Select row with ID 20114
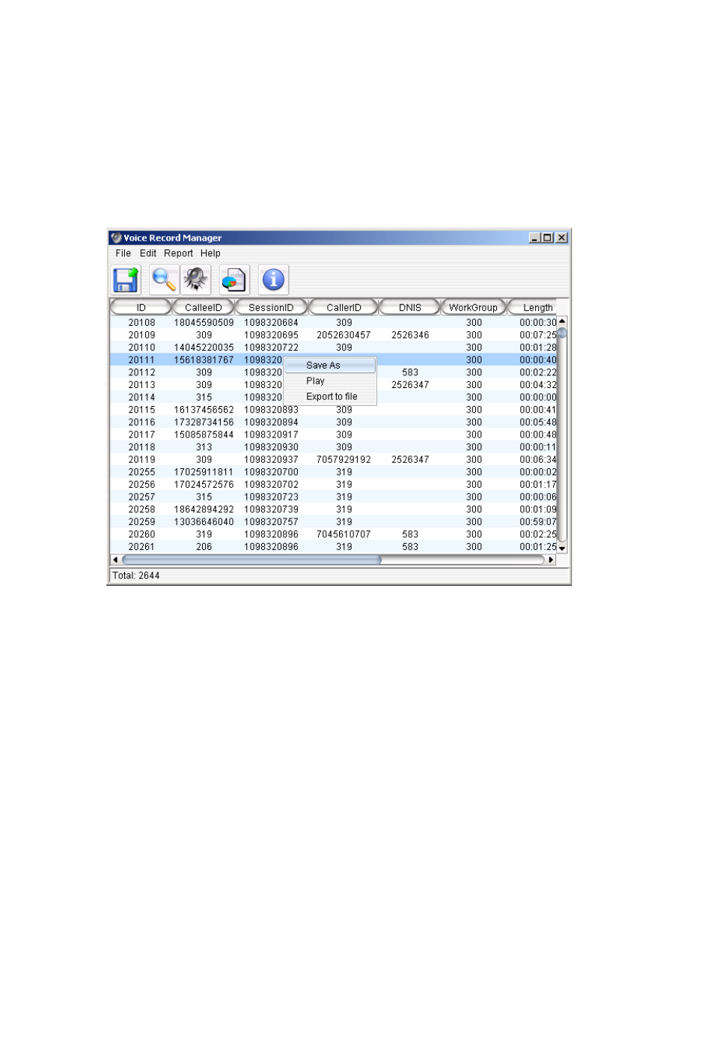Image resolution: width=714 pixels, height=1057 pixels. pos(334,398)
